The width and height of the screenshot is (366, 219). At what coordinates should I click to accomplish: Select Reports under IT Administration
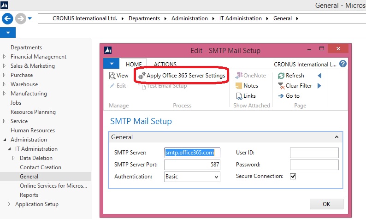[x=29, y=195]
